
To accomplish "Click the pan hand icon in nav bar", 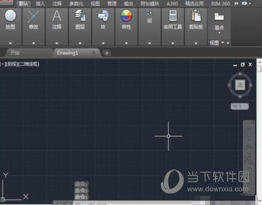I will [249, 149].
